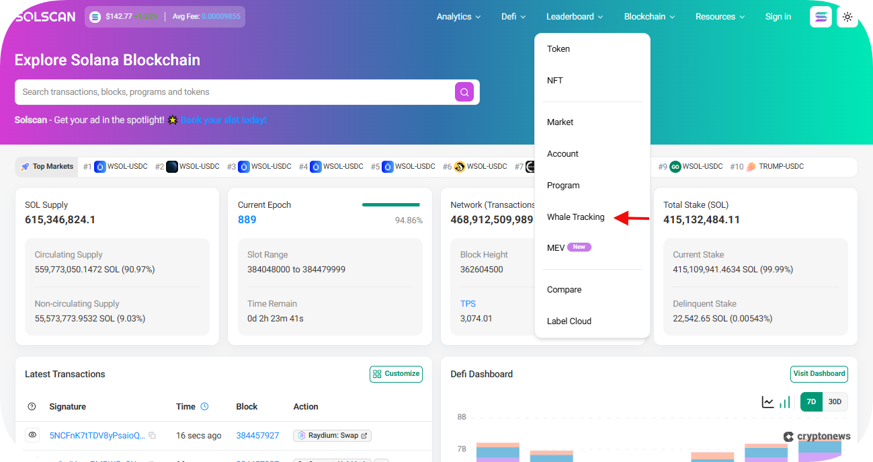The height and width of the screenshot is (462, 873).
Task: Switch chart to line graph view
Action: click(767, 402)
